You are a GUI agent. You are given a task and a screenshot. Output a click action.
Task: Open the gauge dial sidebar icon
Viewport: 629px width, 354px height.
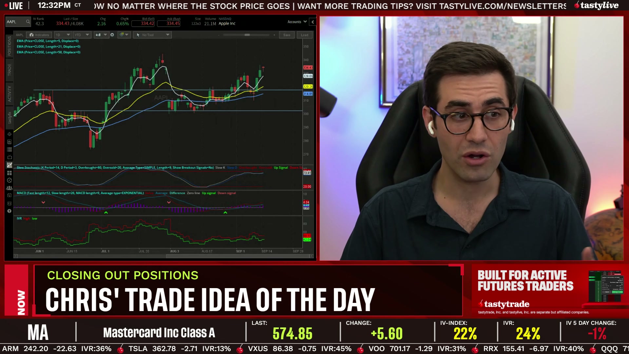[10, 180]
